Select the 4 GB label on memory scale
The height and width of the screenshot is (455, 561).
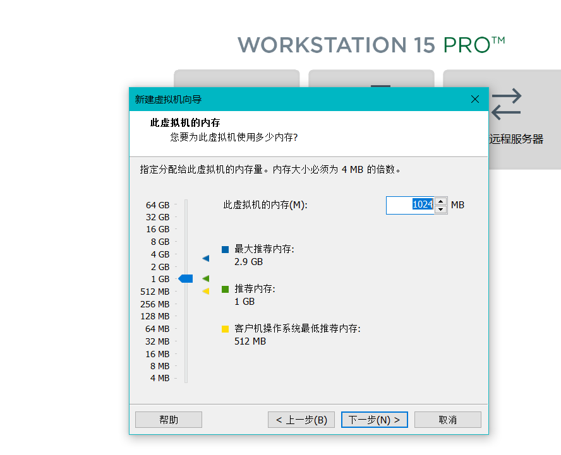160,254
